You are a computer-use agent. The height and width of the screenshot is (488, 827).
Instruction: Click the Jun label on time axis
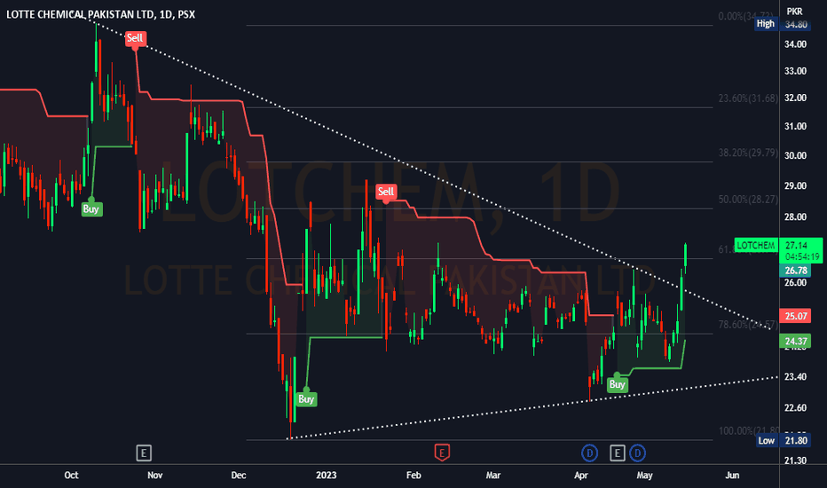(x=732, y=476)
